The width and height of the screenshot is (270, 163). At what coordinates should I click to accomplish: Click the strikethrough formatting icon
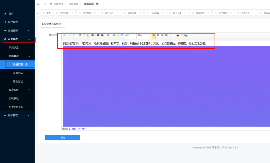(92, 35)
